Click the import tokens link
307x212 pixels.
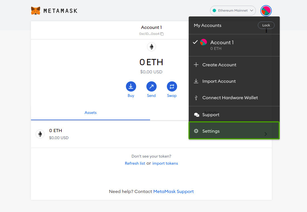point(165,163)
